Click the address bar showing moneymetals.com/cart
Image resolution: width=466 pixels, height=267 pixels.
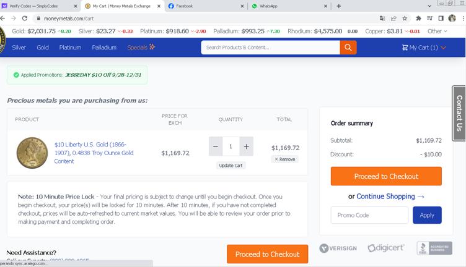pos(205,19)
